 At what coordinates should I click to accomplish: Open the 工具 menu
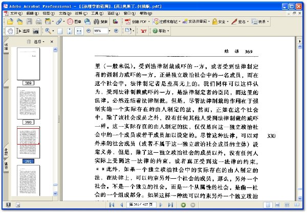(x=97, y=13)
